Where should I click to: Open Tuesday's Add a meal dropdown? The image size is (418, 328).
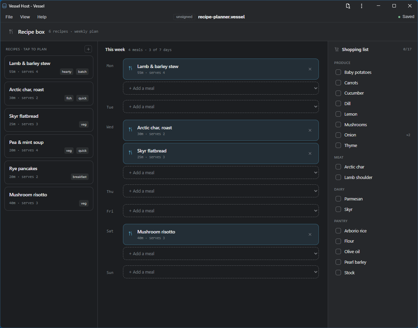221,106
